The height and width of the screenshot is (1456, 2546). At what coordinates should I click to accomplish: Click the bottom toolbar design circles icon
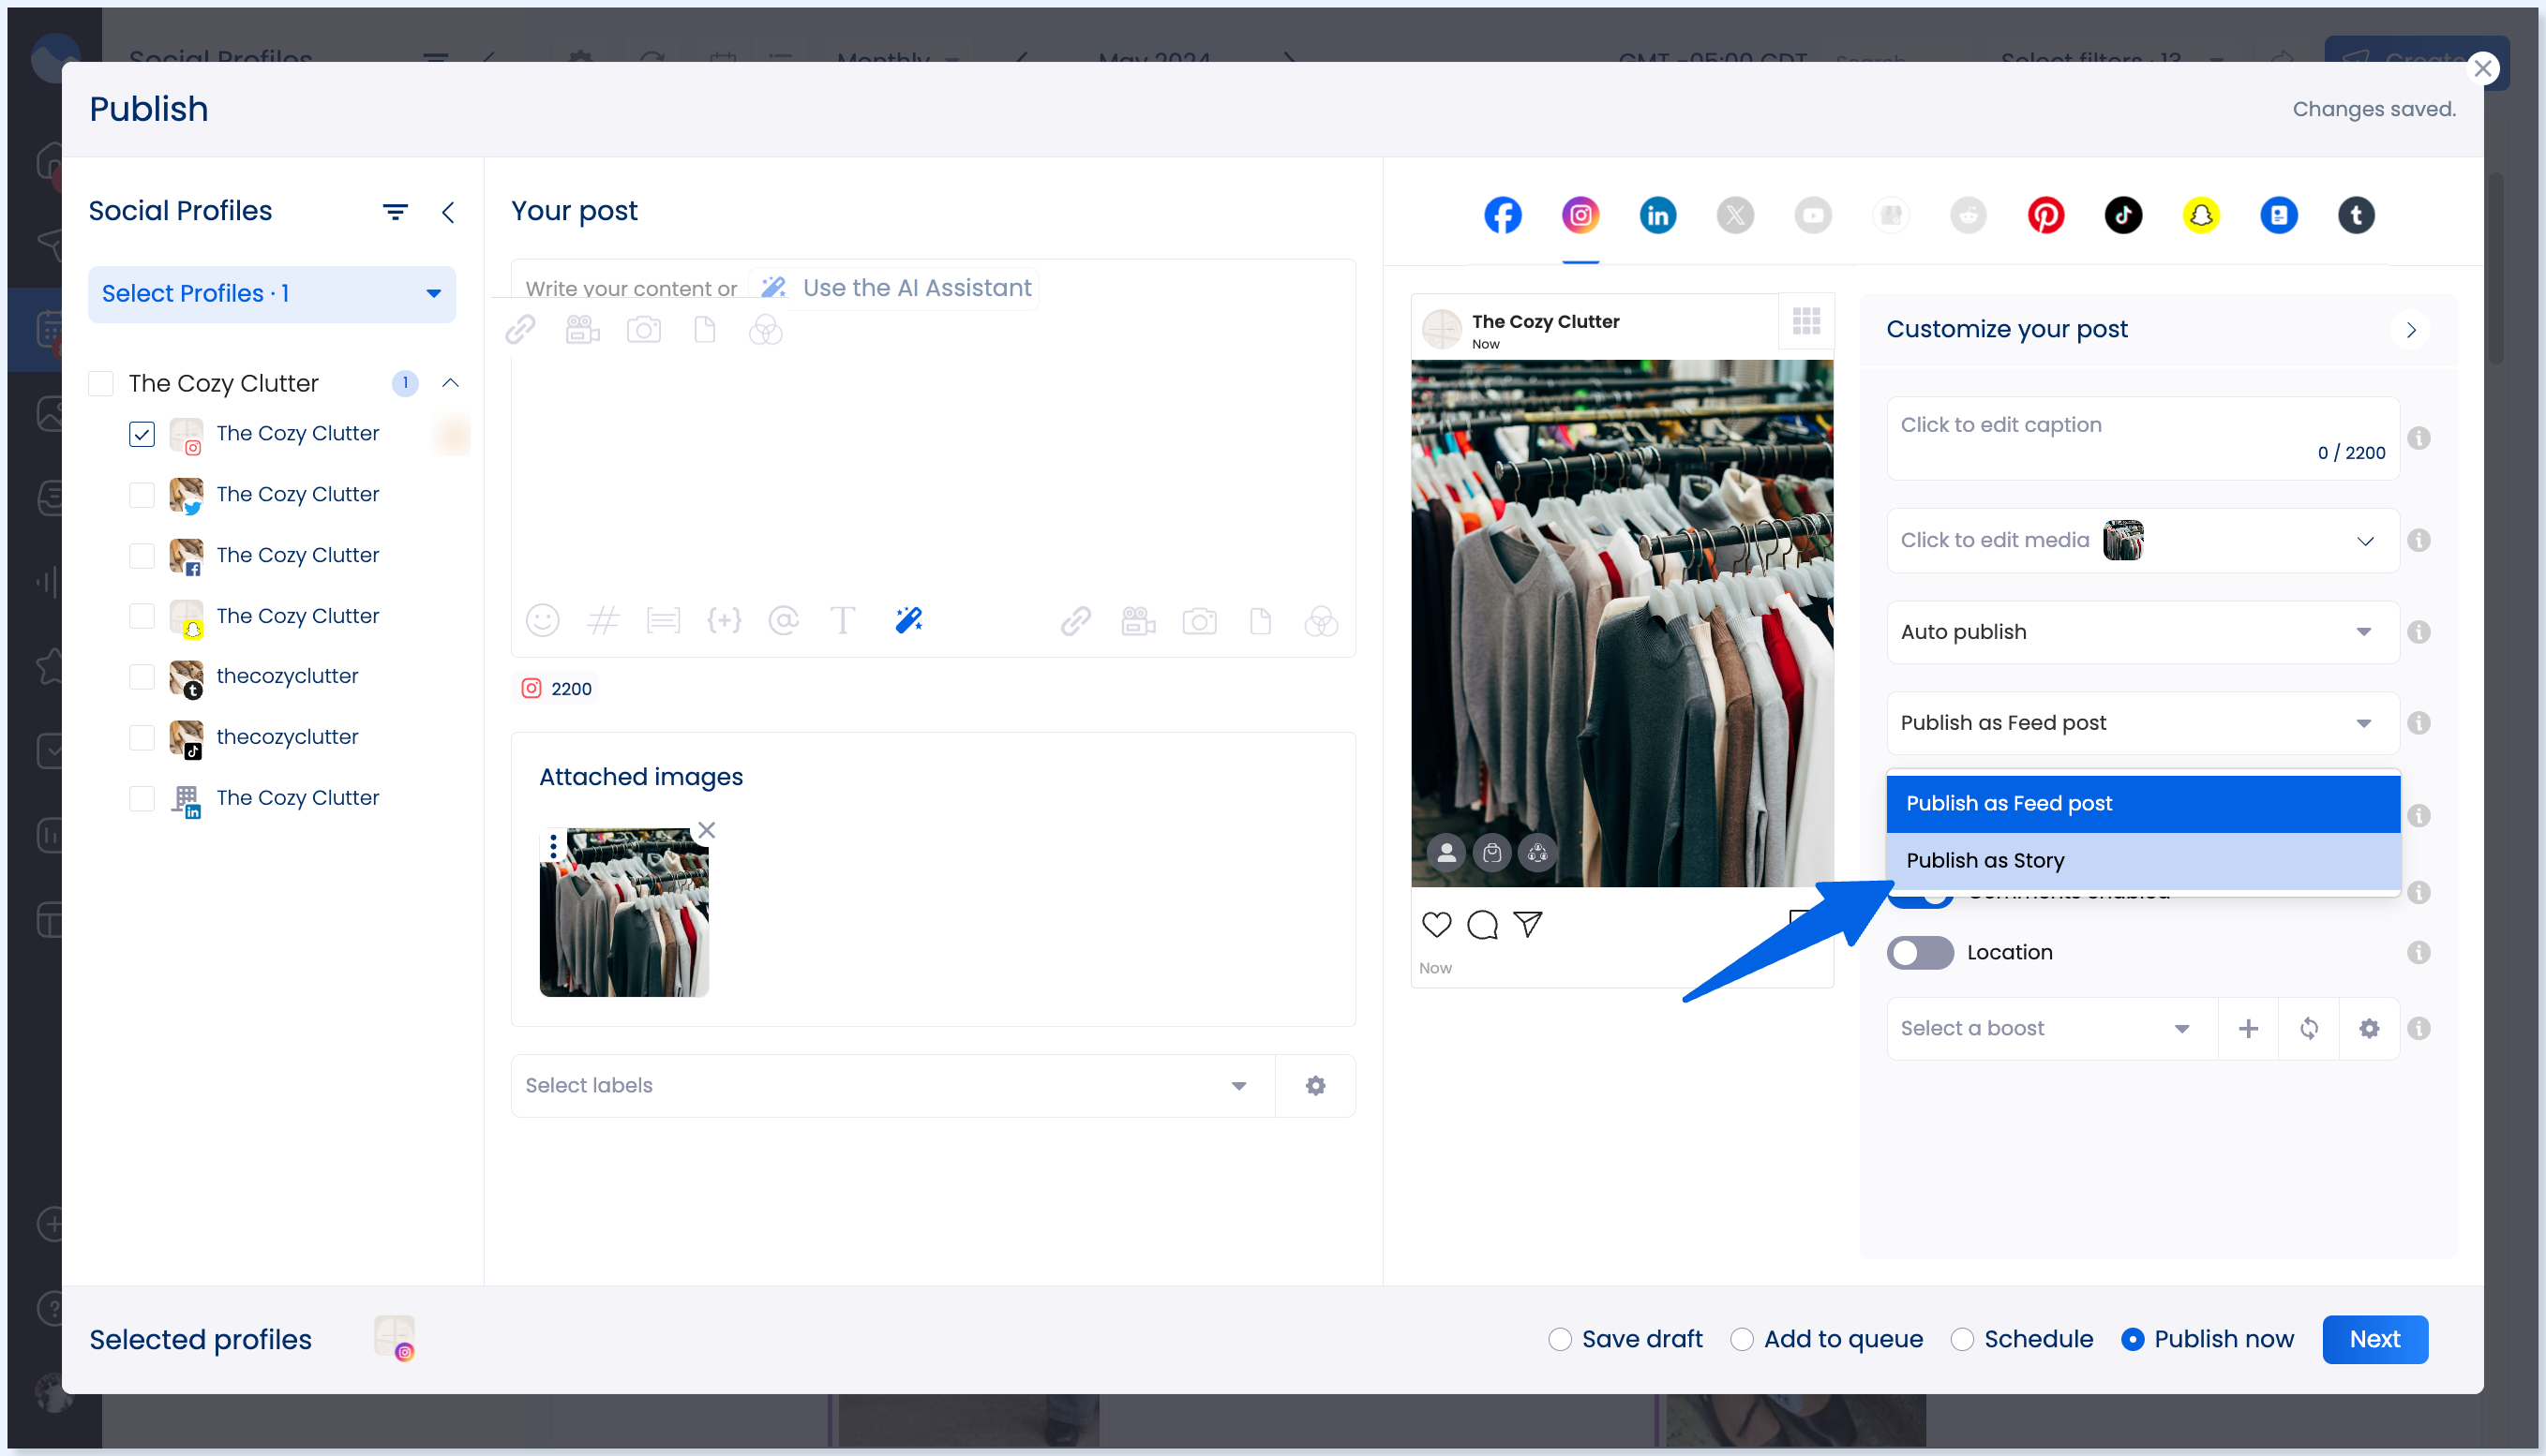tap(1322, 622)
